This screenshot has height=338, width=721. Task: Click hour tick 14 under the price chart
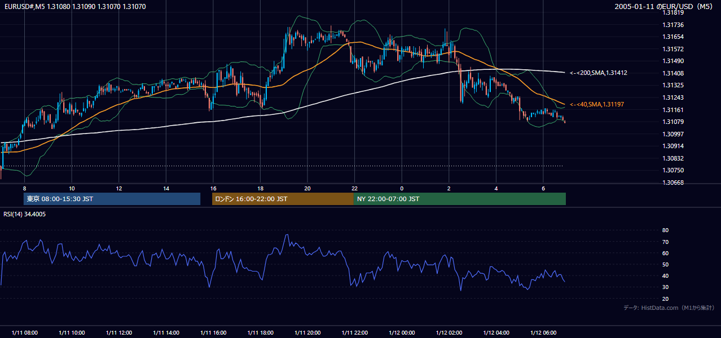[x=166, y=188]
